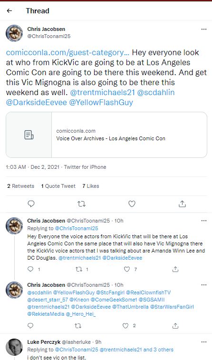Open the comicconla.com guest-category link

[67, 52]
